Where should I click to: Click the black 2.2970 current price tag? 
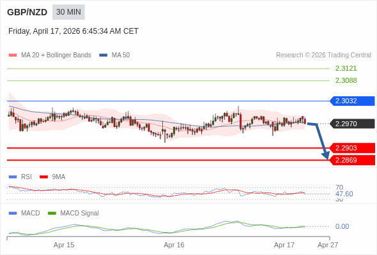352,124
